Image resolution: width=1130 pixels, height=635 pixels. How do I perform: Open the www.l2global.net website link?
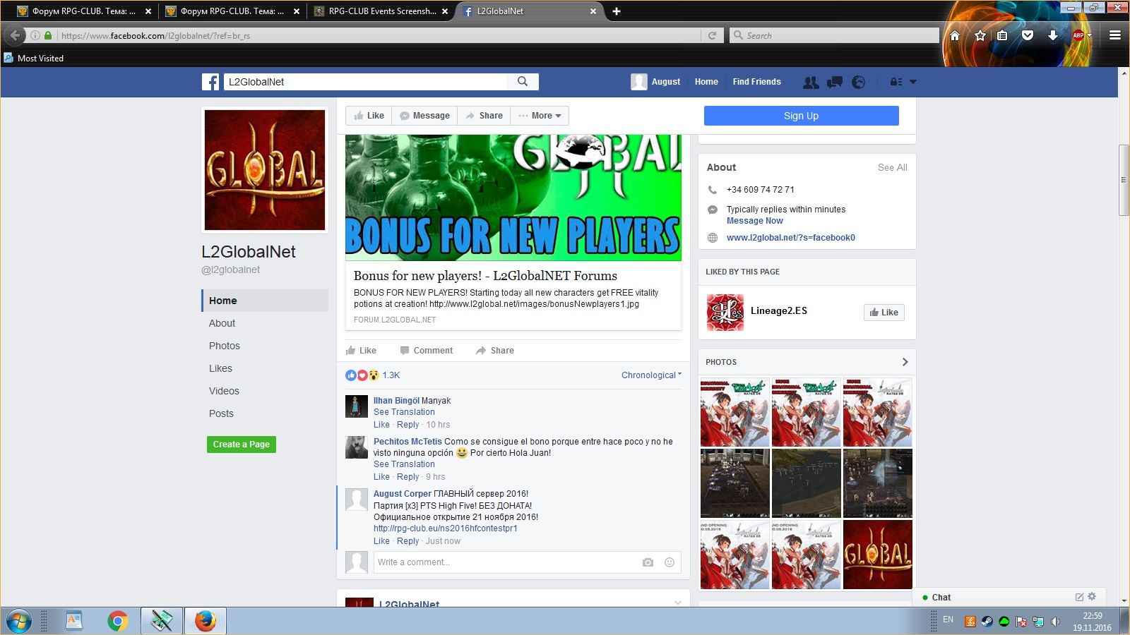pos(790,238)
